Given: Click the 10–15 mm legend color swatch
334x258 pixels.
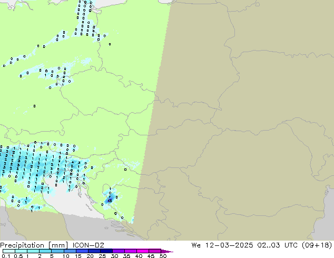Looking at the screenshot, I should (70, 251).
